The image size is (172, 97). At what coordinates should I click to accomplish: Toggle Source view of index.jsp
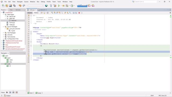click(30, 13)
